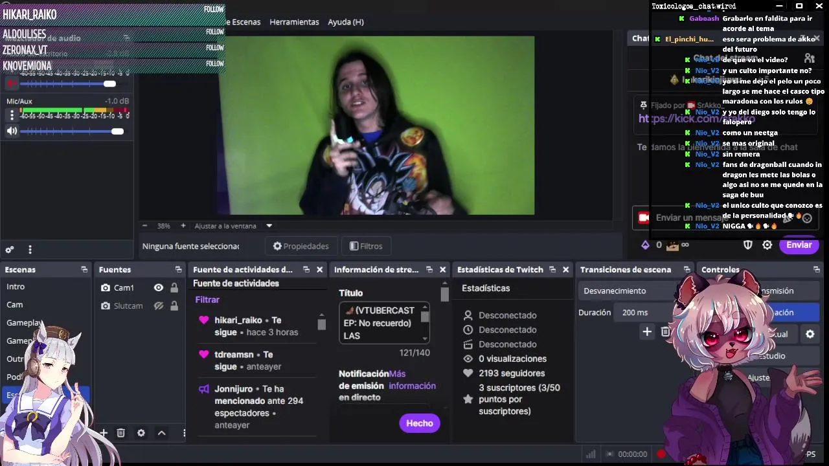Click hikari_raiko follow activity entry

256,326
